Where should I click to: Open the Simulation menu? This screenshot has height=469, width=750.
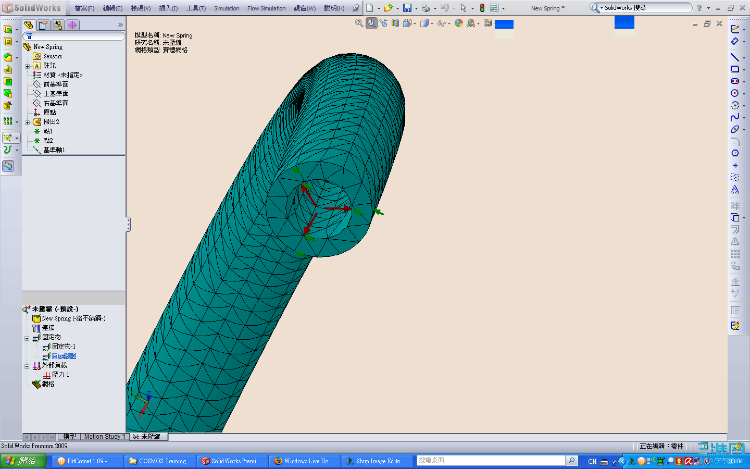tap(227, 8)
